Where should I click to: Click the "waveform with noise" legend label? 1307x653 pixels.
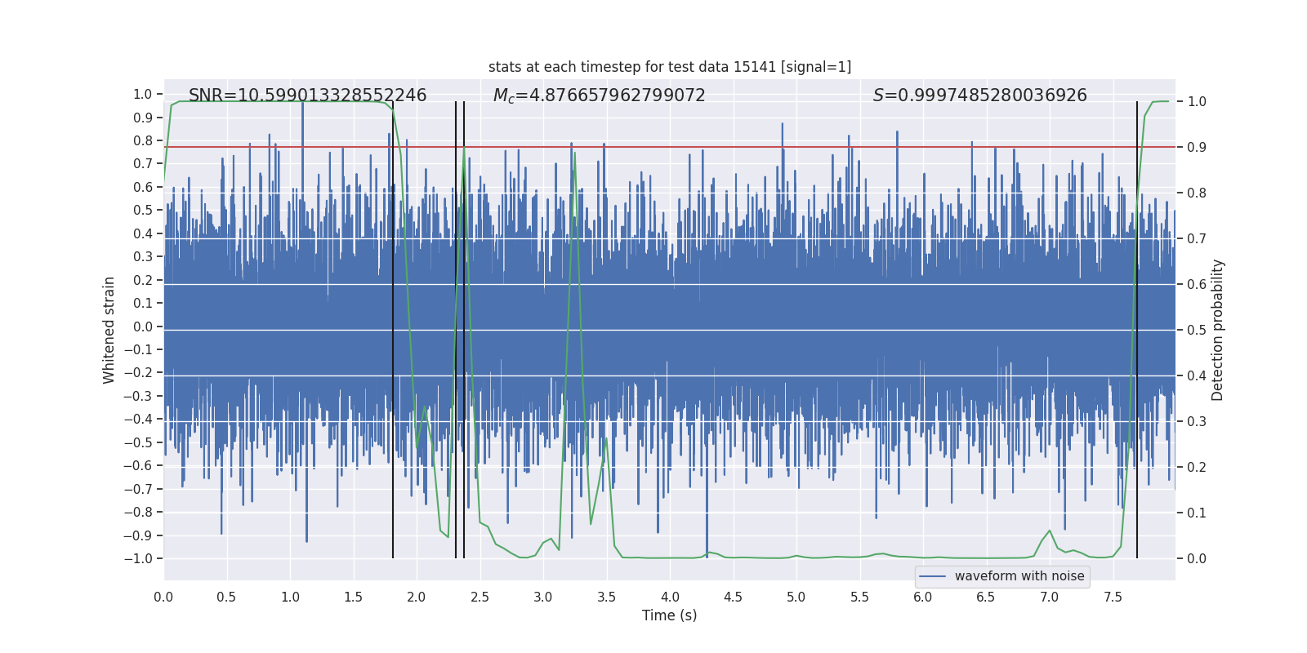point(1019,576)
